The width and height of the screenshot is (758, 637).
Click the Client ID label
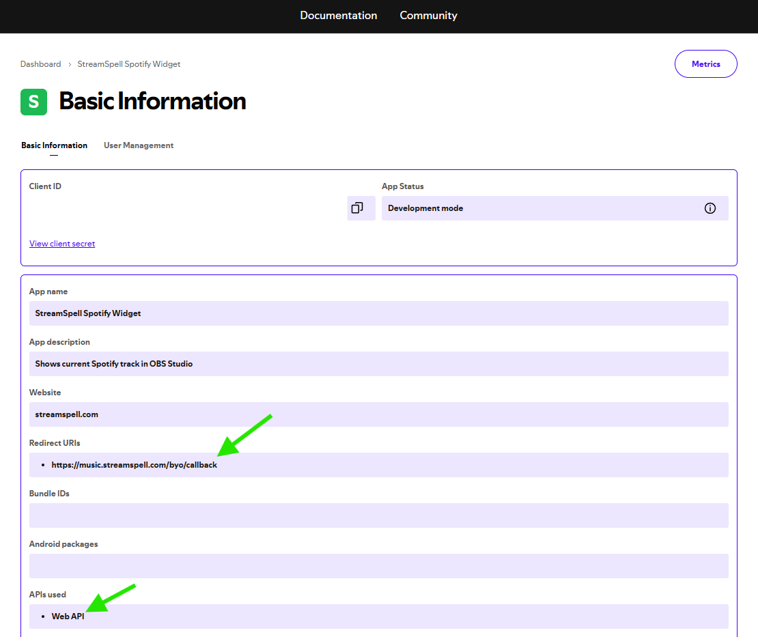pos(45,186)
